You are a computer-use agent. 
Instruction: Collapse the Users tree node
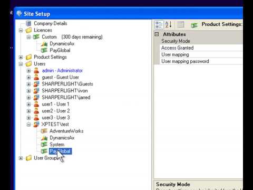pos(21,64)
